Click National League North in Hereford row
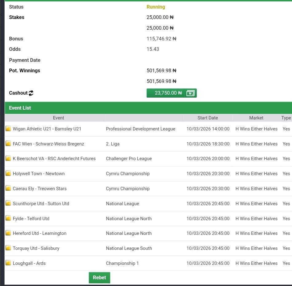The image size is (292, 286). click(129, 233)
